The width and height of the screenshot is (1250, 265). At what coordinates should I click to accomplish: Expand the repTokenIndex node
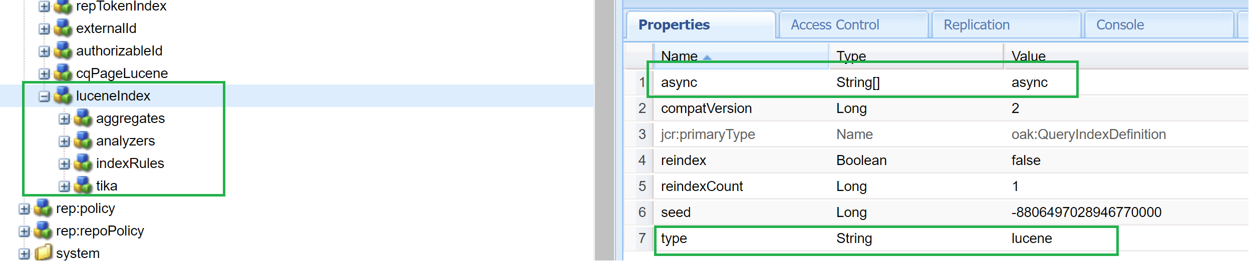(45, 6)
